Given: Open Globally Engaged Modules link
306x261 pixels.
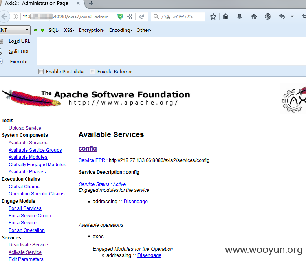Looking at the screenshot, I should click(37, 165).
